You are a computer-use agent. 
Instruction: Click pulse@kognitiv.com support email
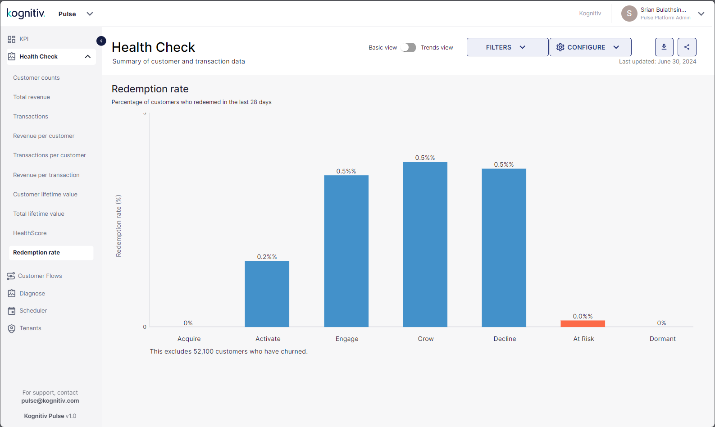point(50,401)
